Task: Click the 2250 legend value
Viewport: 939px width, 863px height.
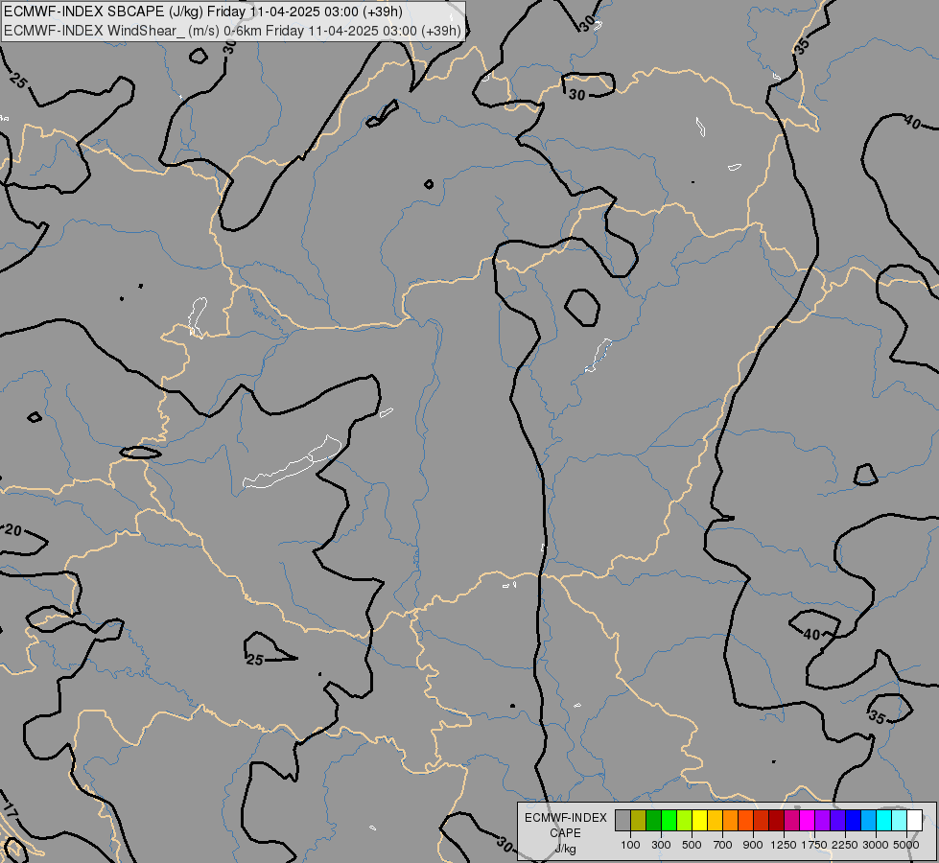Action: coord(845,845)
